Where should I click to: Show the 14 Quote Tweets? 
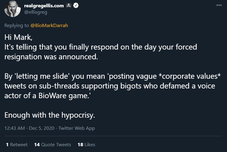pos(52,145)
